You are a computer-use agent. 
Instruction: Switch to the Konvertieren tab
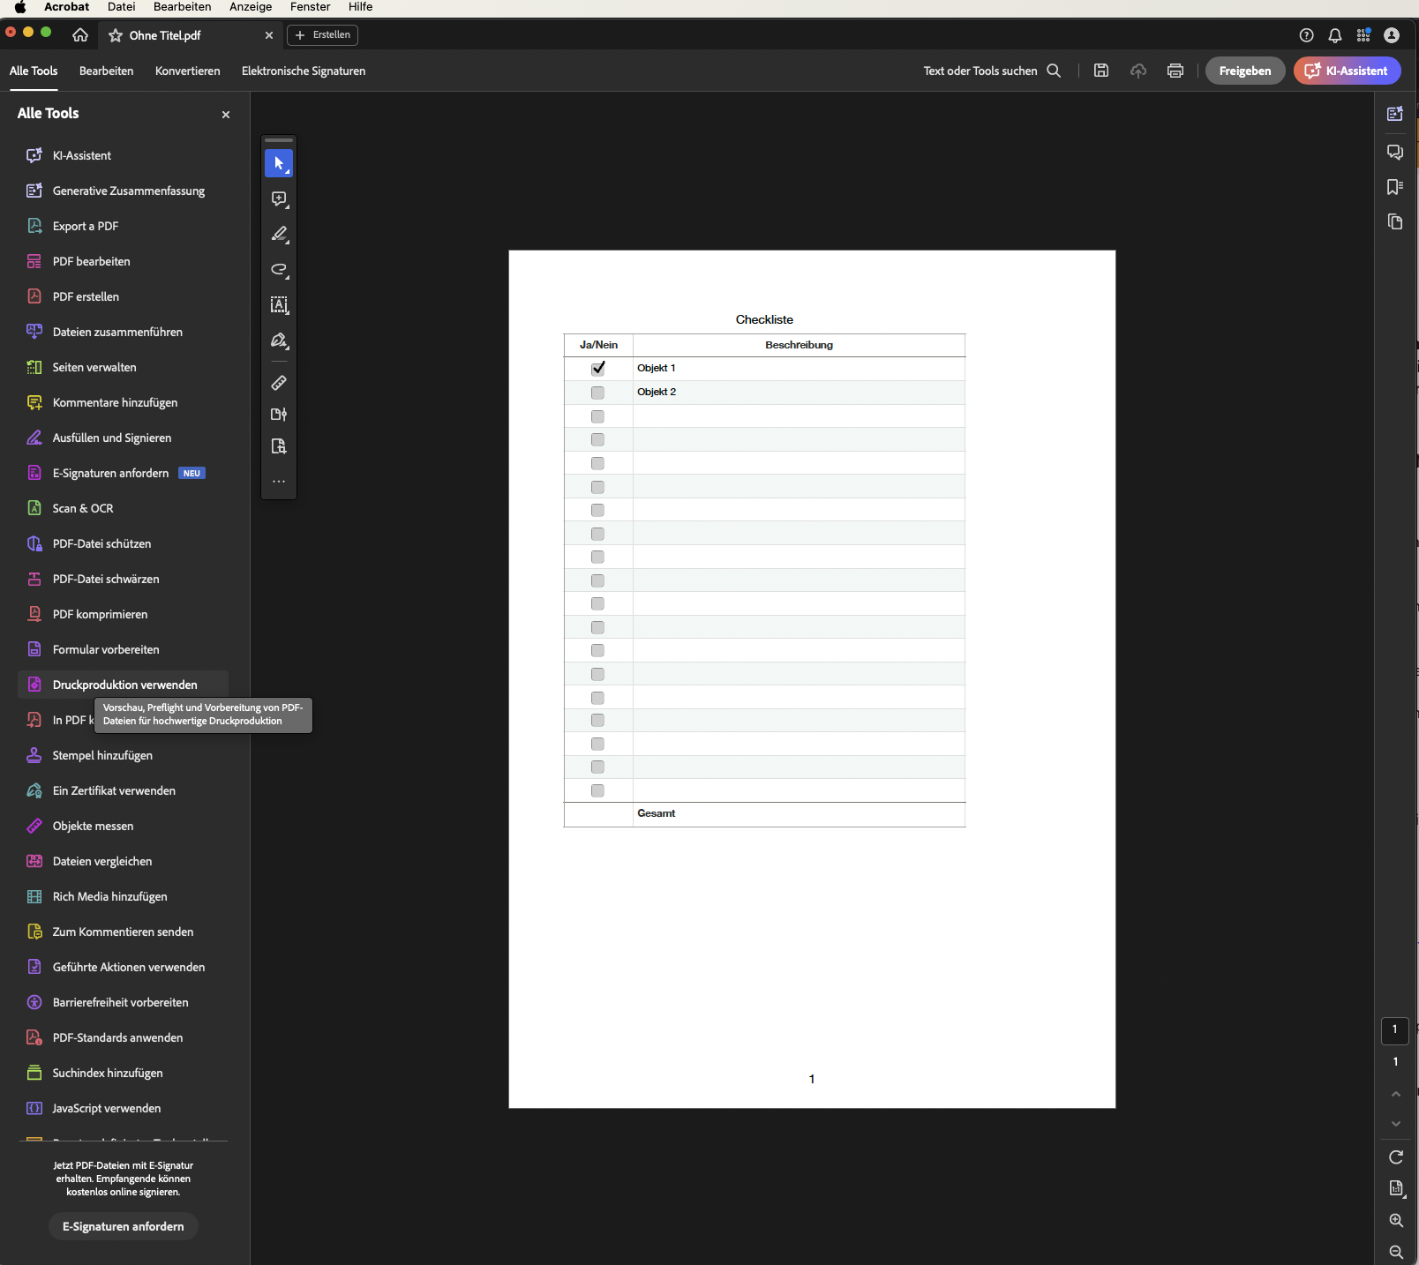point(188,71)
